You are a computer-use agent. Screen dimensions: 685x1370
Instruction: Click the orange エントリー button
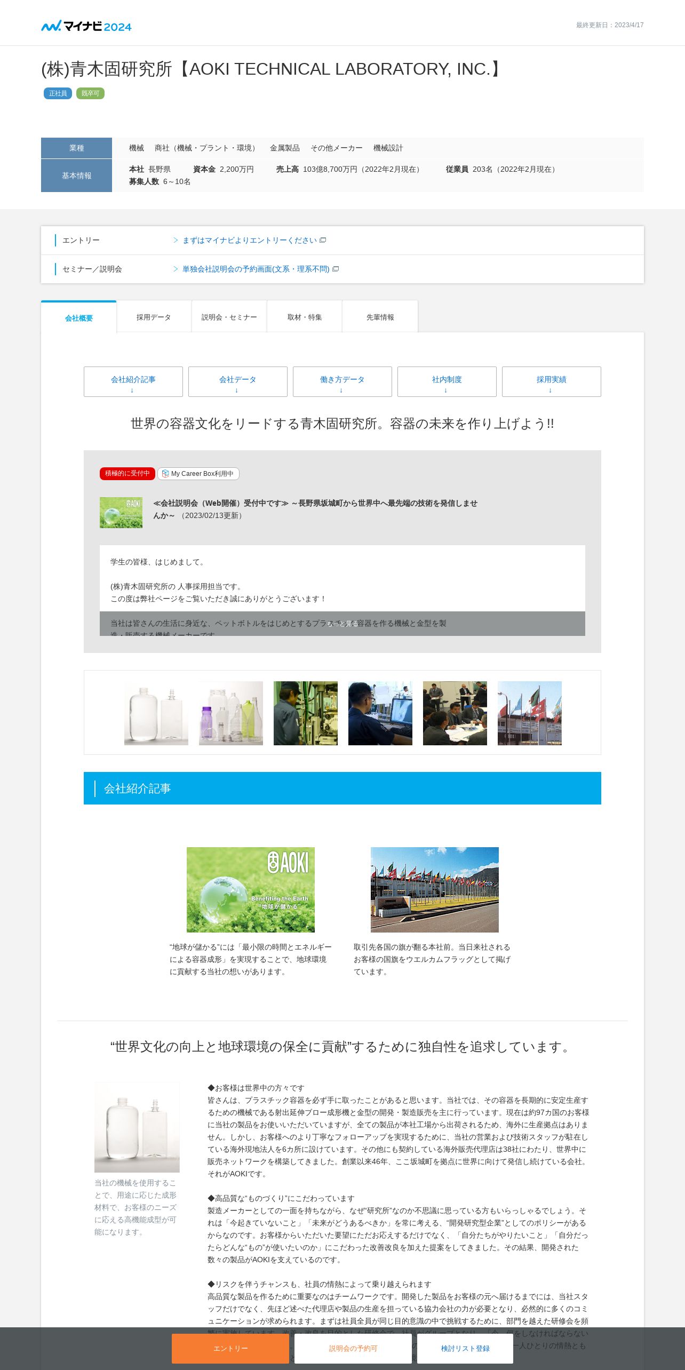point(230,1348)
